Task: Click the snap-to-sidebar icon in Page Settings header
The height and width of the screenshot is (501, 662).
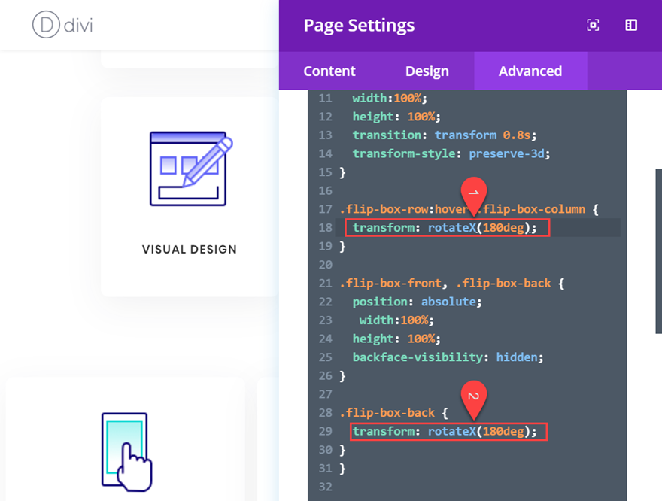Action: pyautogui.click(x=631, y=25)
